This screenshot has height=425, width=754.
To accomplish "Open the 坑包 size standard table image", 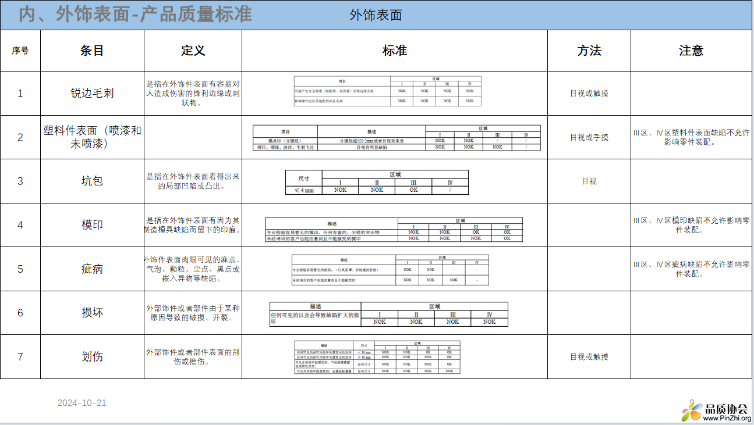I will (377, 182).
